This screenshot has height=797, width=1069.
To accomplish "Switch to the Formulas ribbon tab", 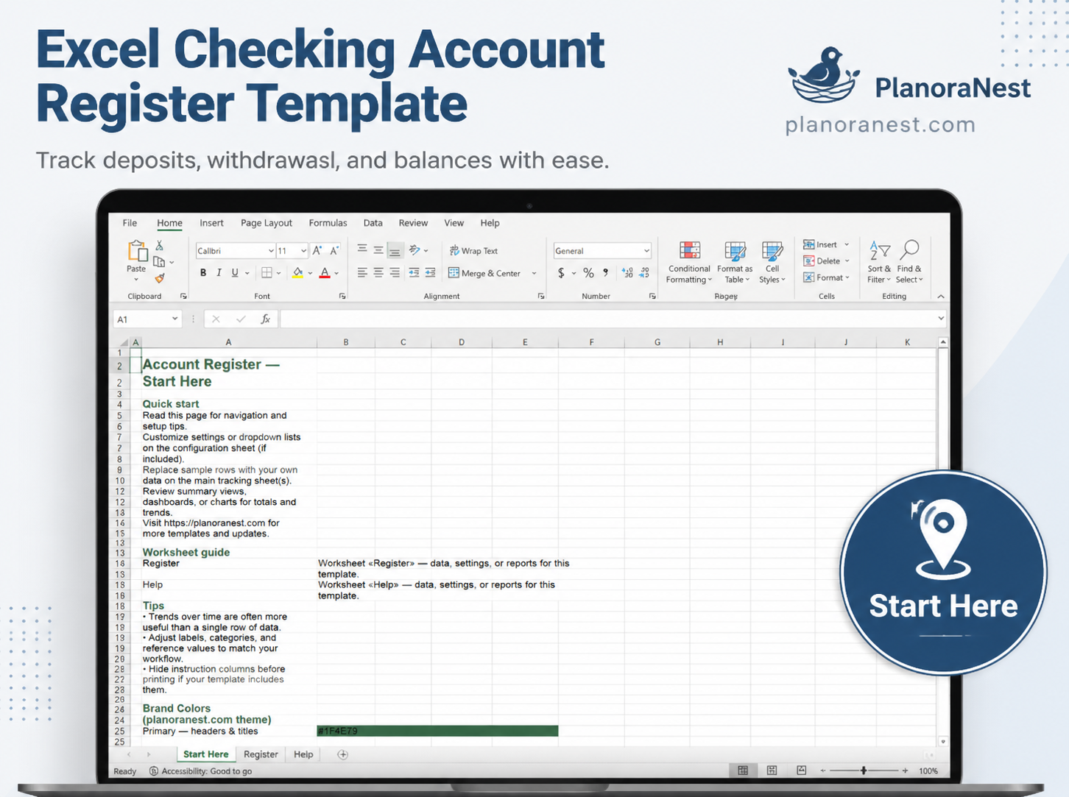I will tap(328, 223).
